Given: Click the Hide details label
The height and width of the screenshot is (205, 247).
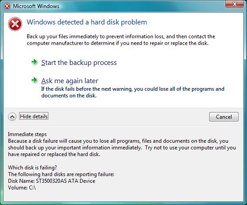Looking at the screenshot, I should [34, 117].
